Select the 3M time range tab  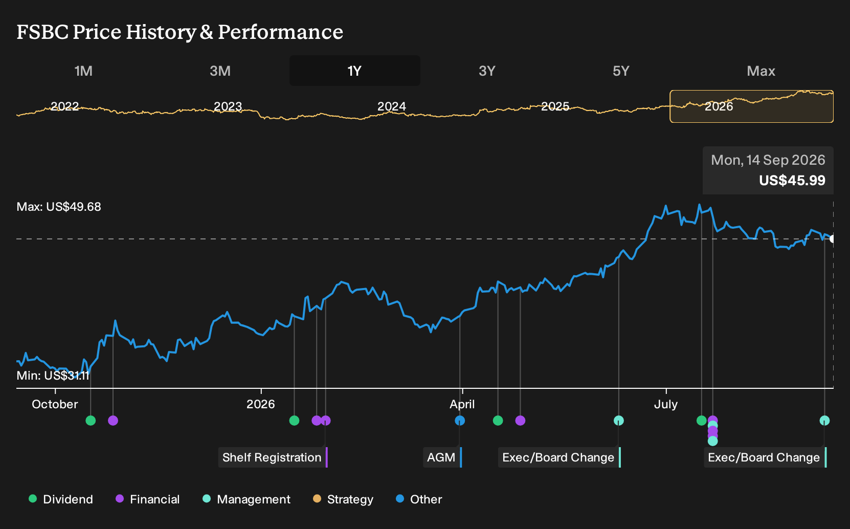(x=220, y=71)
